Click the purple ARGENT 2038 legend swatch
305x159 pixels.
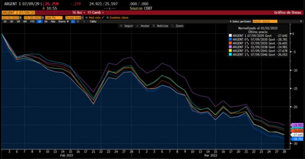coord(230,47)
